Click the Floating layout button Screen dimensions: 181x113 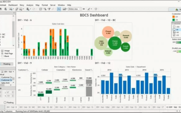(7, 64)
